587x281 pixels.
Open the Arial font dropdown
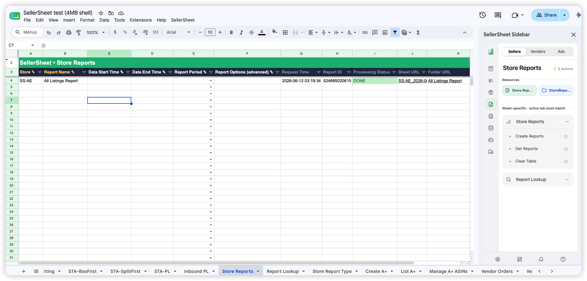pyautogui.click(x=178, y=32)
